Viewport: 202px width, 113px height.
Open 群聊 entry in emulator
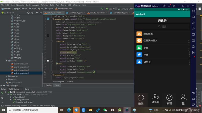pos(162,48)
